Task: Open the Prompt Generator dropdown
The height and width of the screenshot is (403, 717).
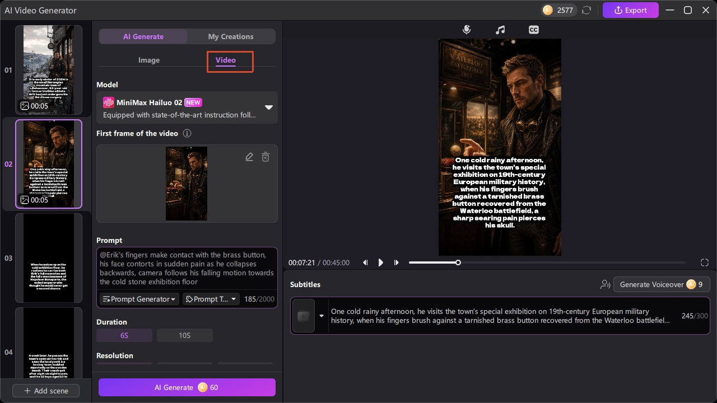Action: point(139,299)
